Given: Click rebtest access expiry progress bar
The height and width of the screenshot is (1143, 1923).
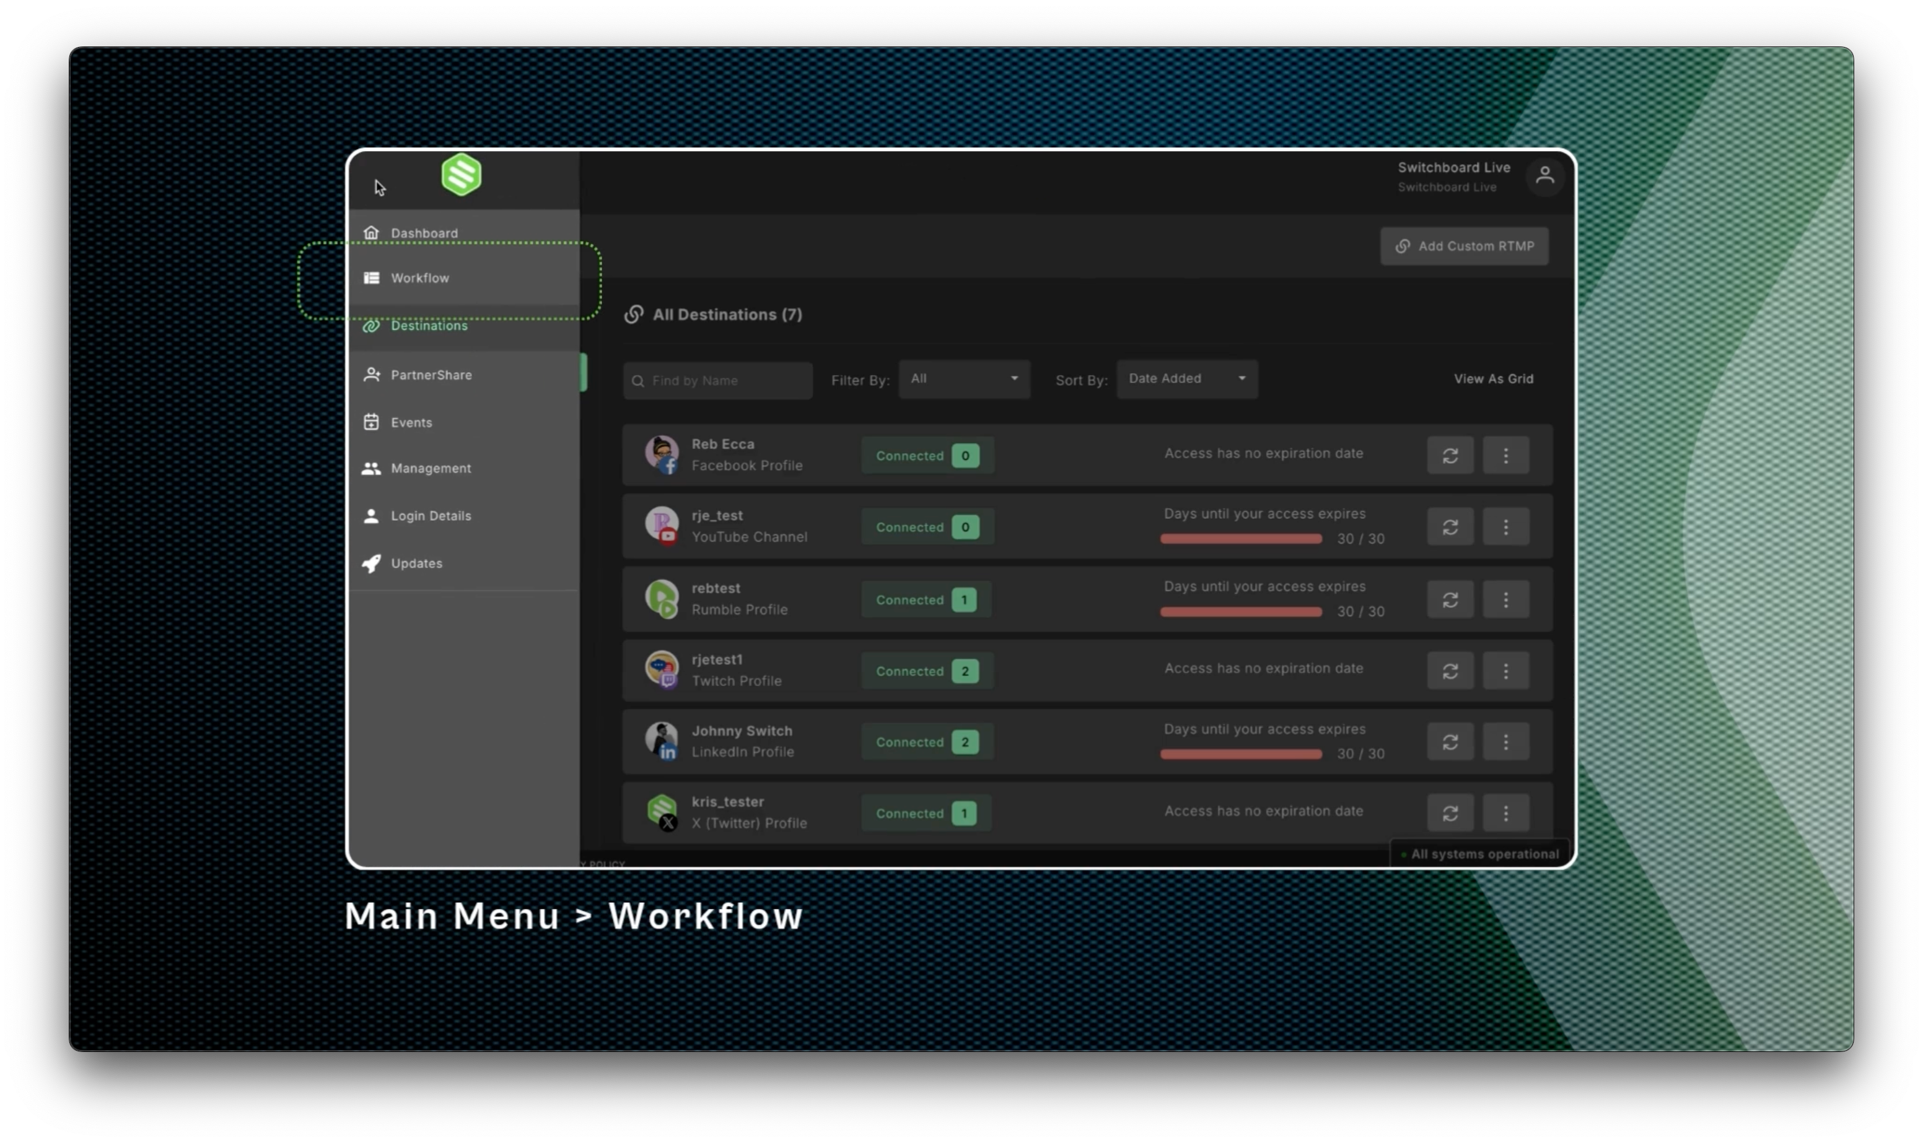Looking at the screenshot, I should 1240,612.
